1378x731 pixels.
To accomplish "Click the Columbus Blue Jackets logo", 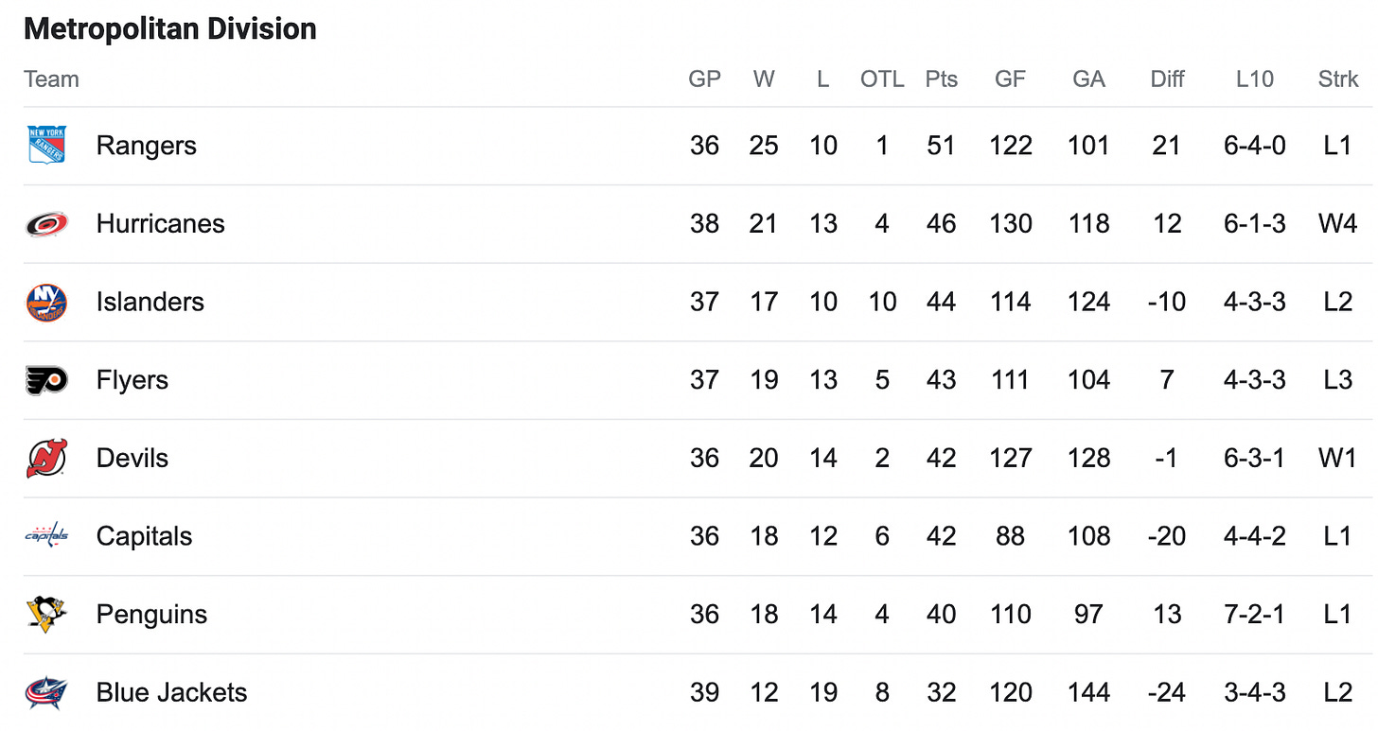I will (x=46, y=692).
